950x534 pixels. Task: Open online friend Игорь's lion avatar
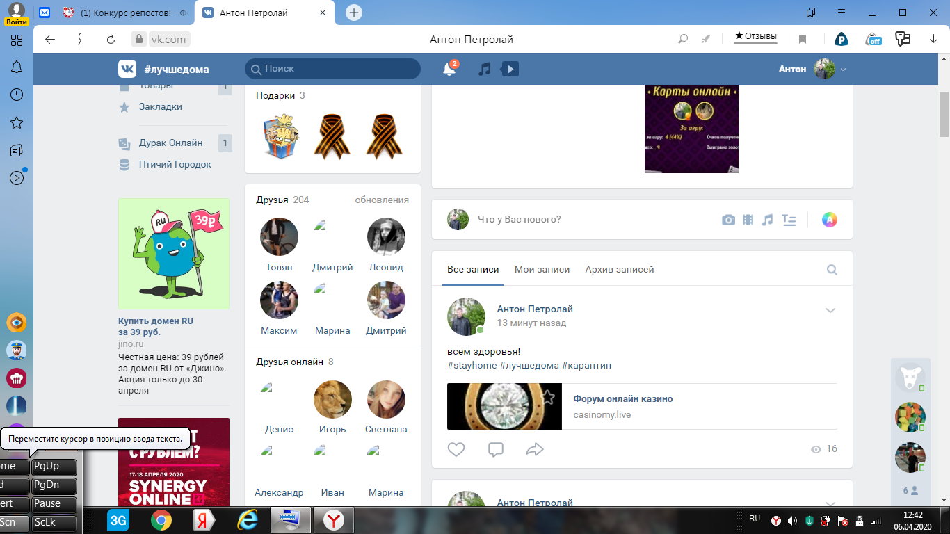[332, 399]
